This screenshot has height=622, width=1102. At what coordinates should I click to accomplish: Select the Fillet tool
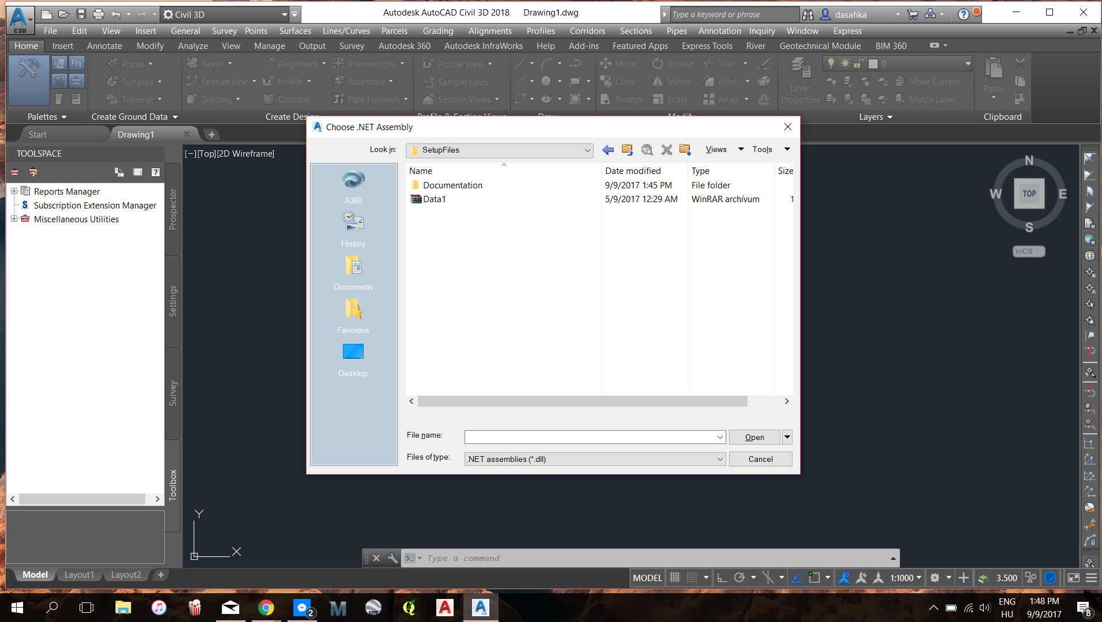coord(722,81)
